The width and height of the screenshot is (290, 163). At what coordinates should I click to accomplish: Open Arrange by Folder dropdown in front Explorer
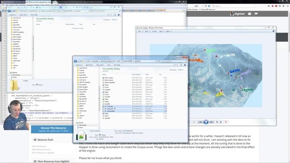(180, 70)
